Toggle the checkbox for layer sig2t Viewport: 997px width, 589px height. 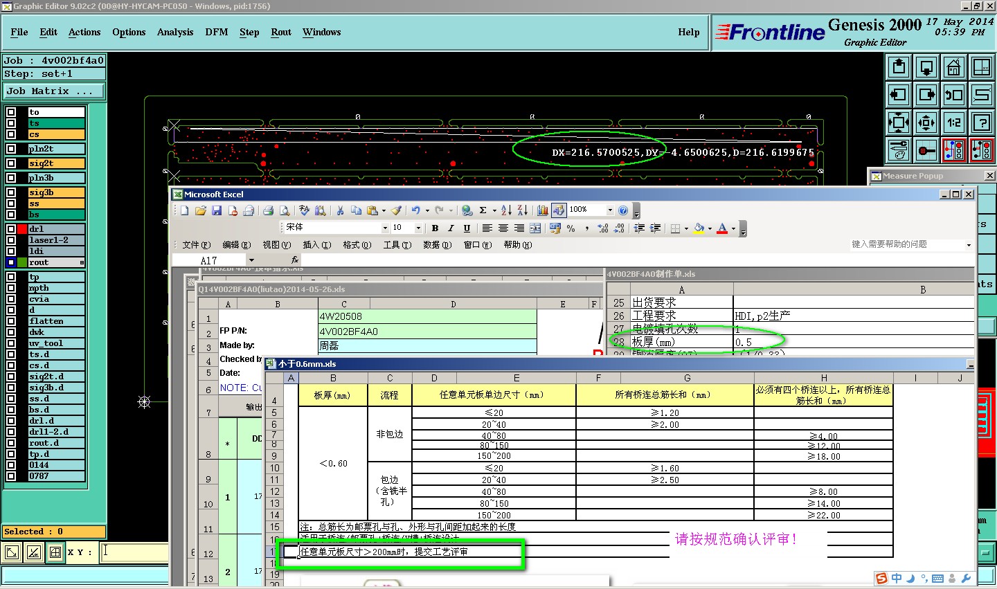coord(11,163)
